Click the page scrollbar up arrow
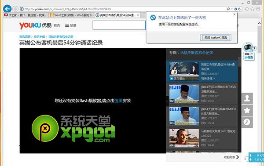The image size is (264, 166). click(x=259, y=23)
